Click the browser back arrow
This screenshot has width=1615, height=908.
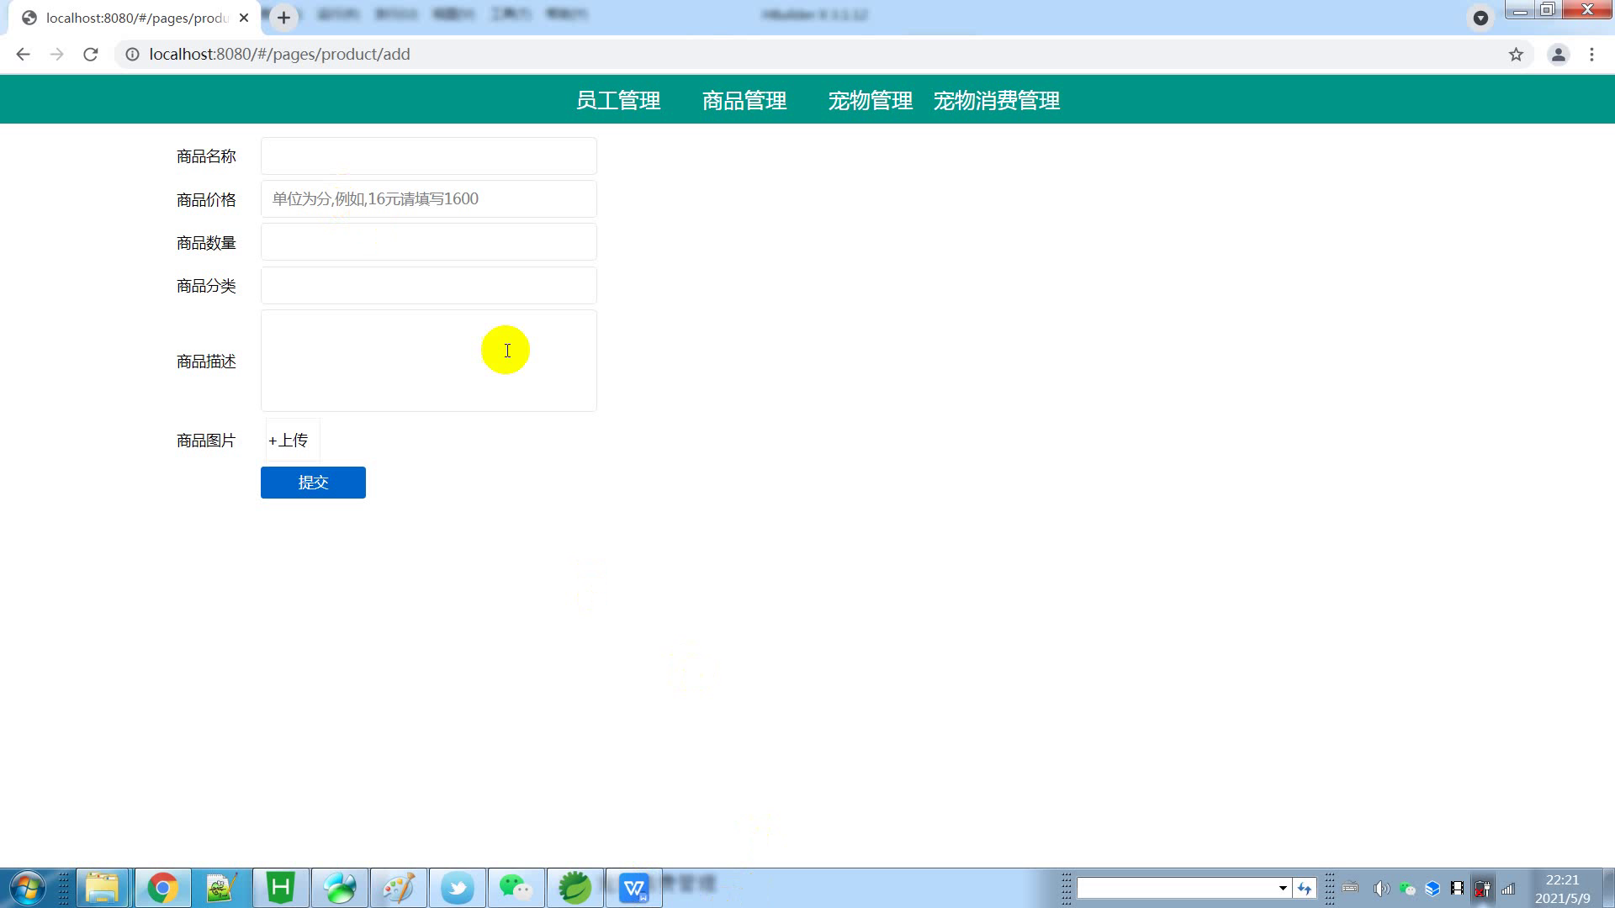pyautogui.click(x=23, y=55)
